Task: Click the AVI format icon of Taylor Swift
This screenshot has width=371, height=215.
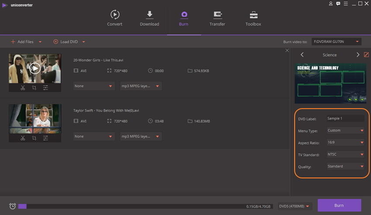Action: [x=76, y=121]
